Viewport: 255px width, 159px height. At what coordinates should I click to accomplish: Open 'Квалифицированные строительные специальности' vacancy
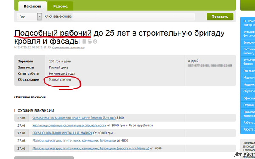click(x=69, y=126)
